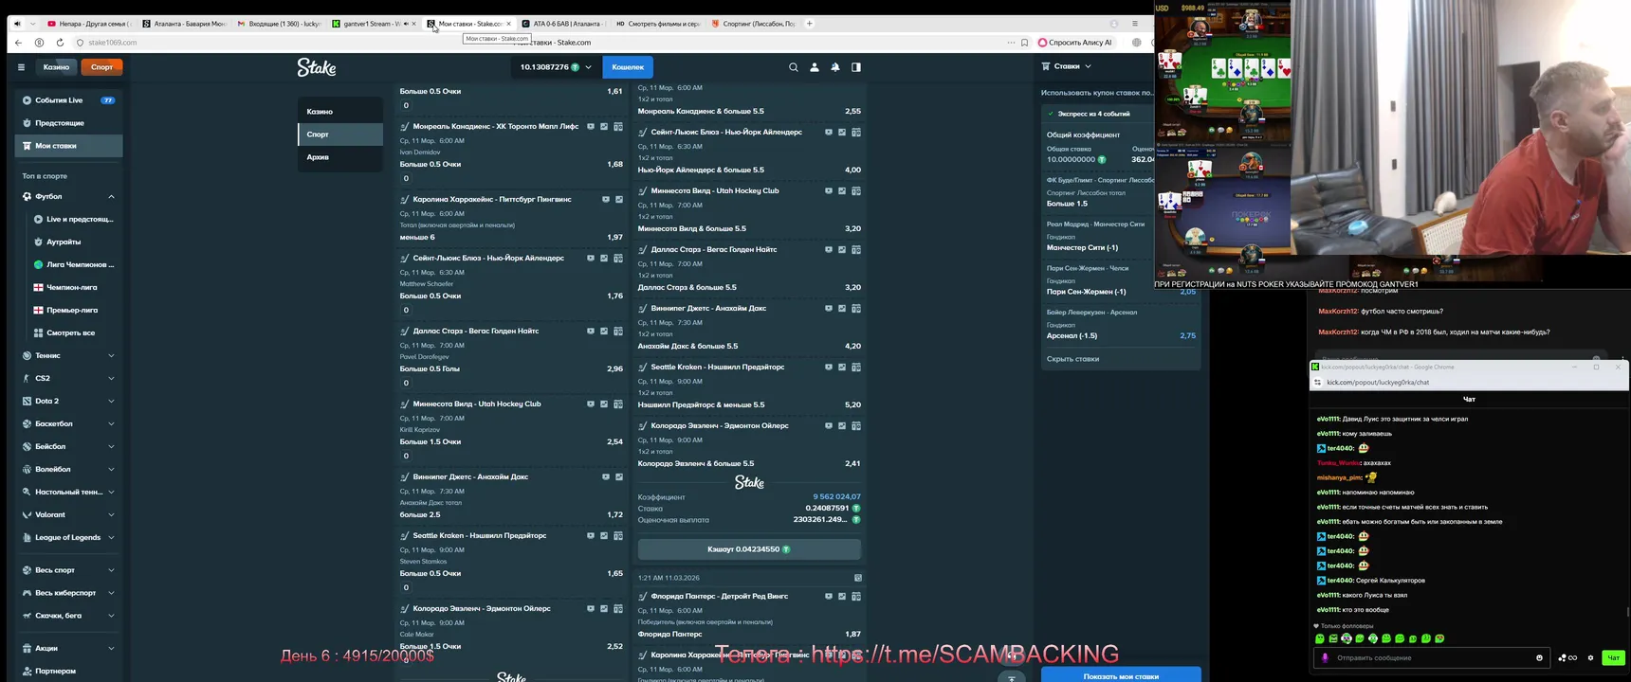Image resolution: width=1631 pixels, height=682 pixels.
Task: Expand Баскетбол sidebar section
Action: coord(111,423)
